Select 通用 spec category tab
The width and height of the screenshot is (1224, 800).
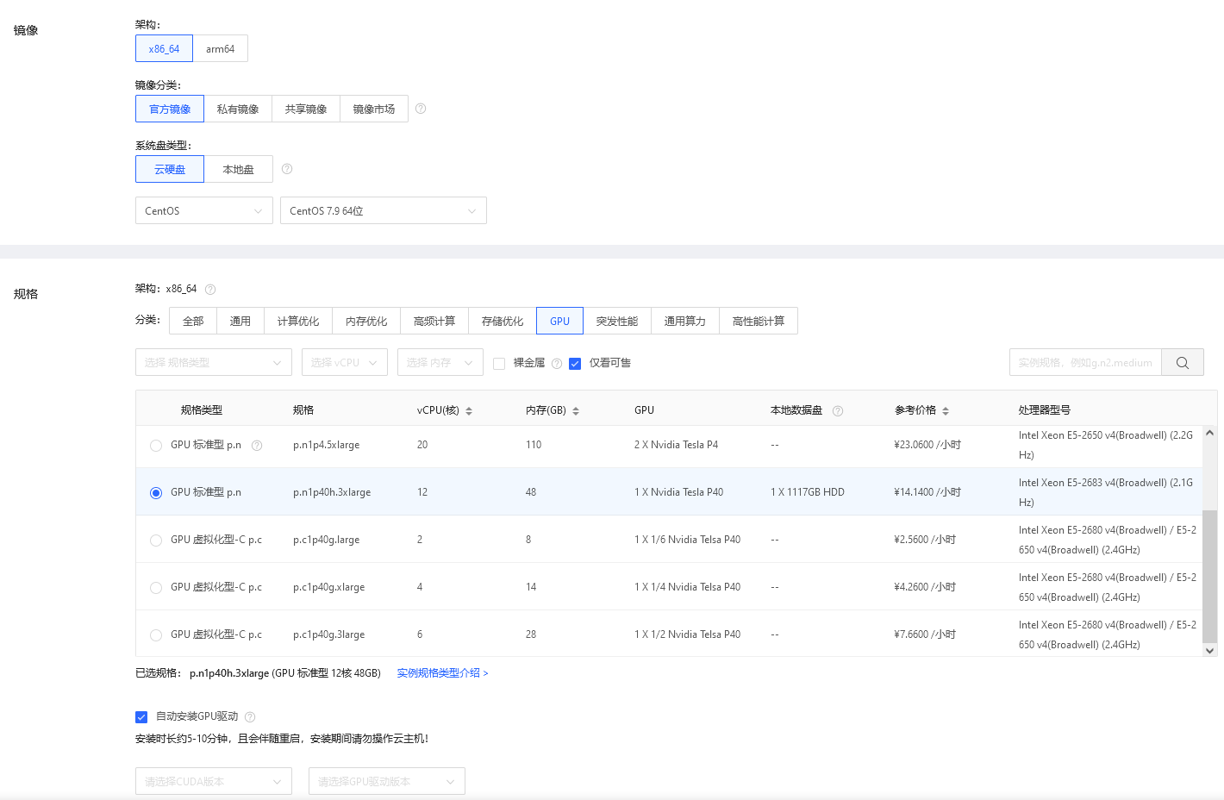pyautogui.click(x=240, y=322)
